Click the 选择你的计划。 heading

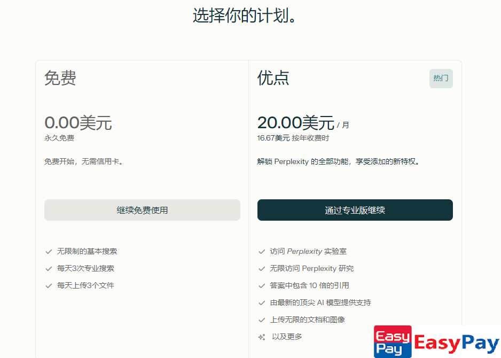(x=245, y=15)
